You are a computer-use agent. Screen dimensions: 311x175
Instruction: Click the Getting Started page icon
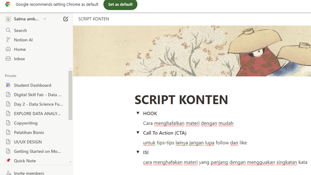point(8,151)
